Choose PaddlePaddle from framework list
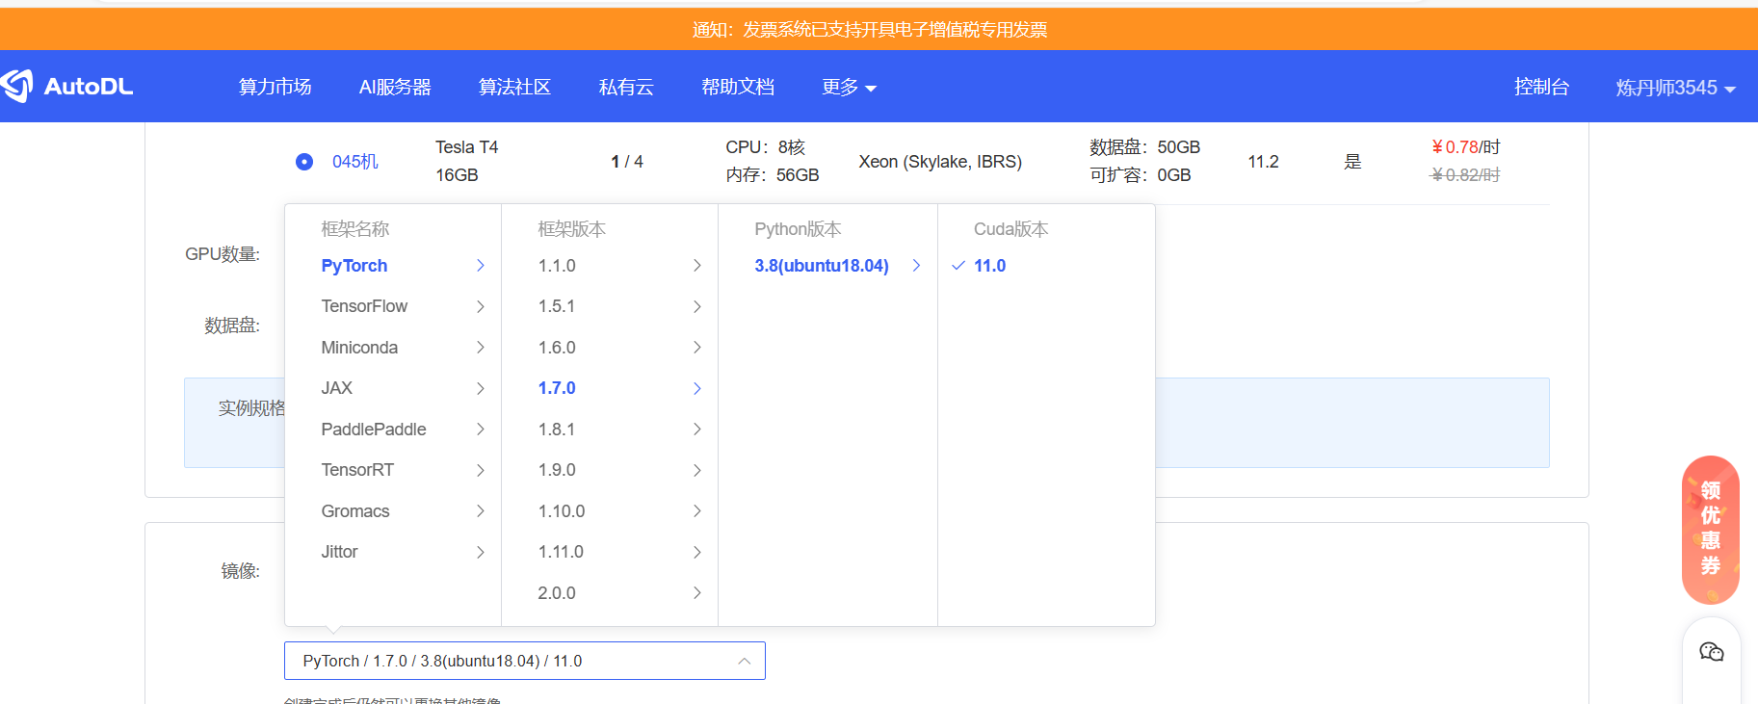The height and width of the screenshot is (704, 1758). coord(393,430)
